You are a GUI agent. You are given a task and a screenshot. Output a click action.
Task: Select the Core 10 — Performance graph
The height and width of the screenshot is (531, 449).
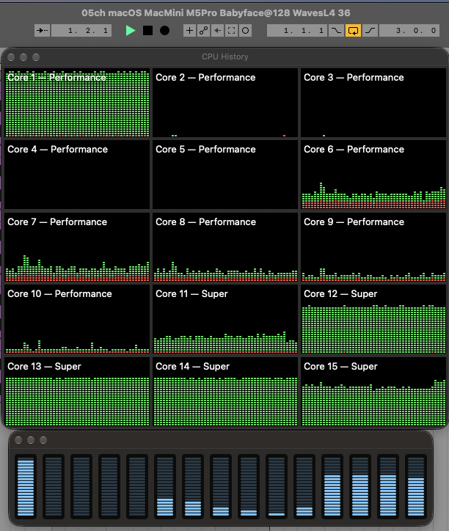tap(77, 320)
